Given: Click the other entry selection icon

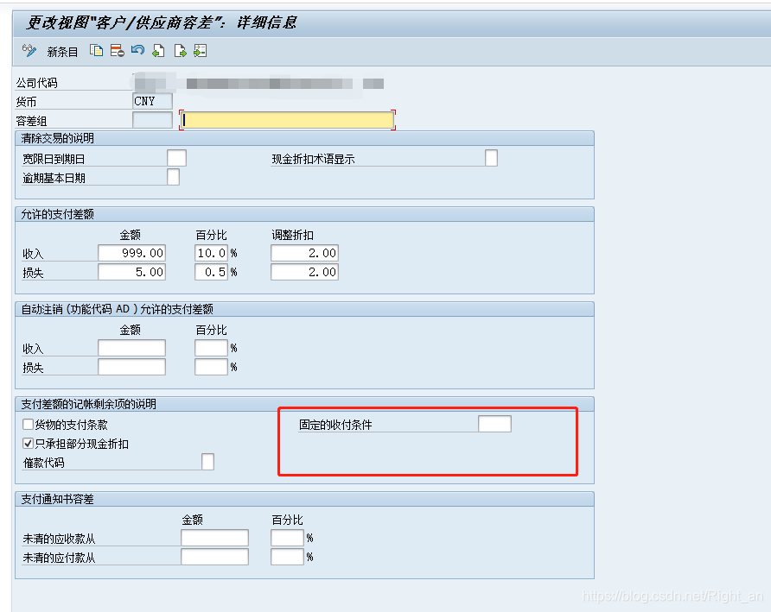Looking at the screenshot, I should coord(201,51).
